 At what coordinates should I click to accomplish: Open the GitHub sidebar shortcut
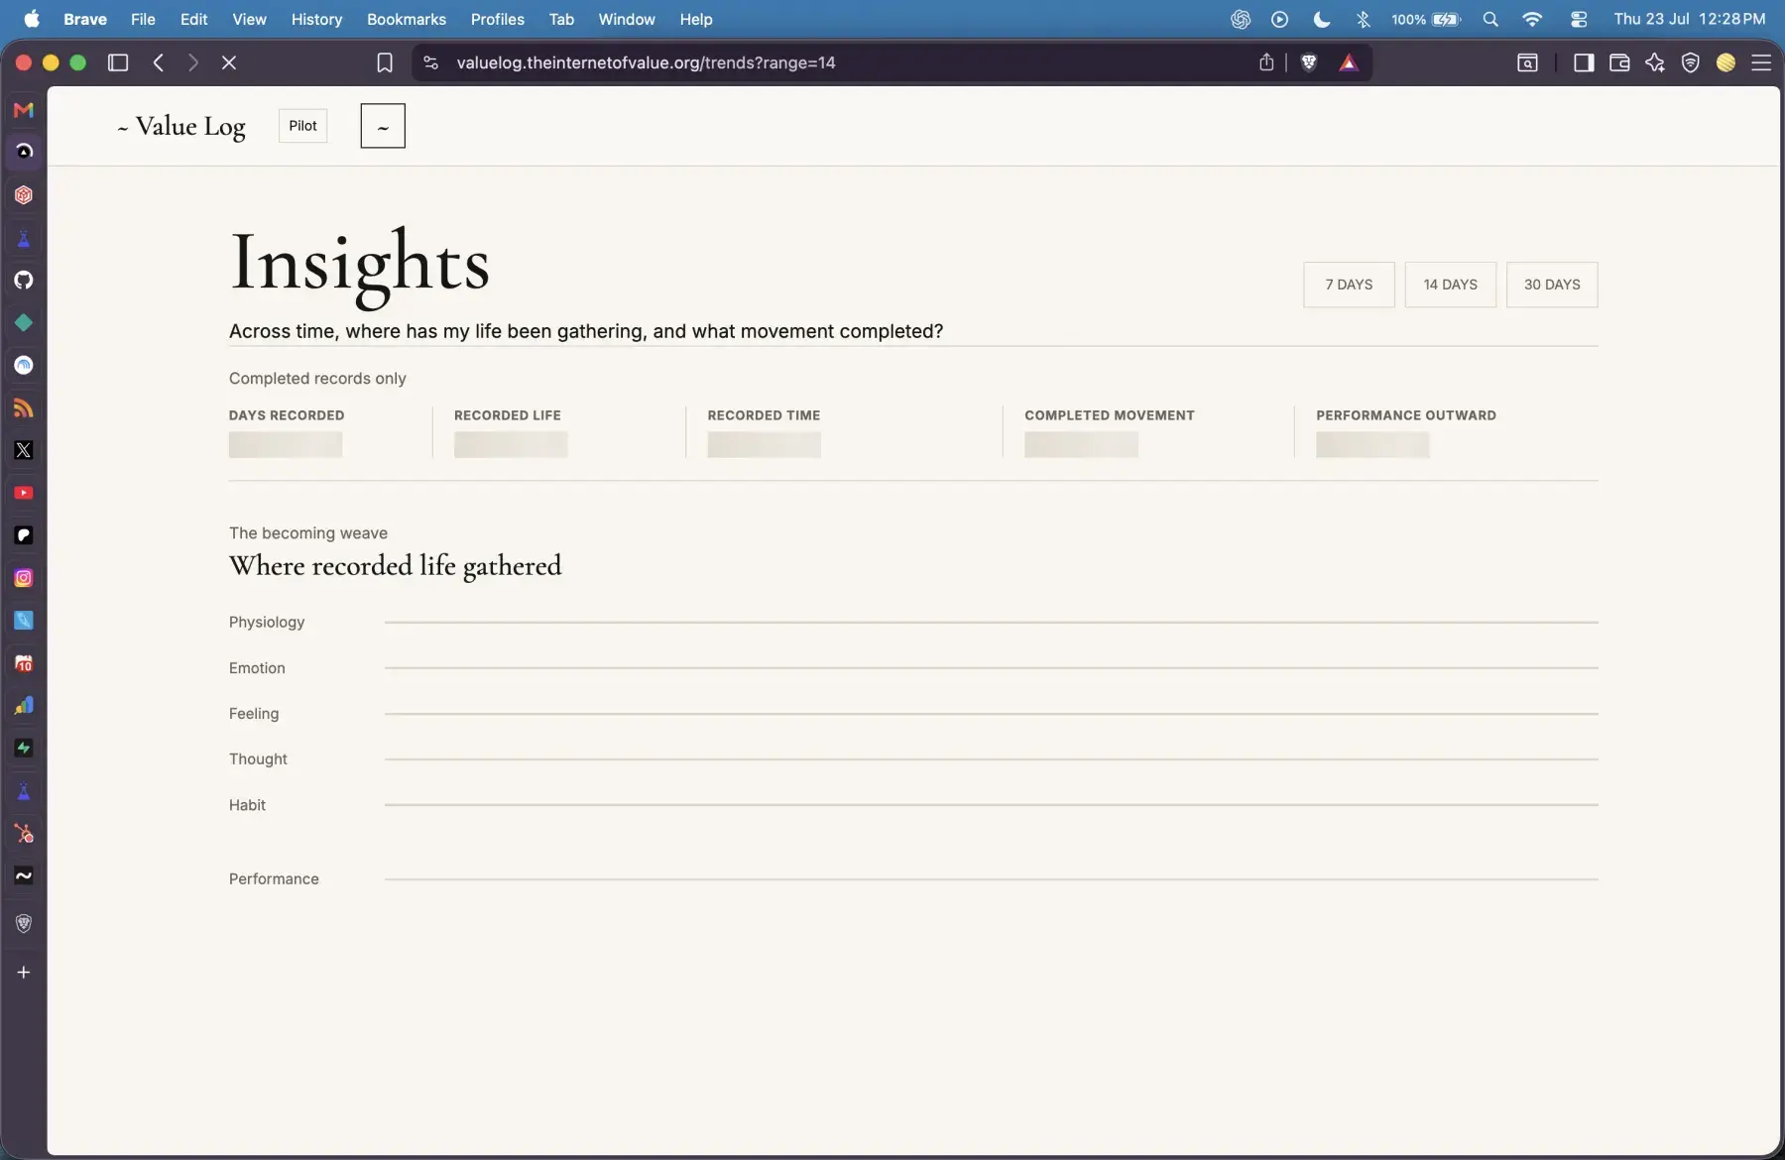click(24, 281)
